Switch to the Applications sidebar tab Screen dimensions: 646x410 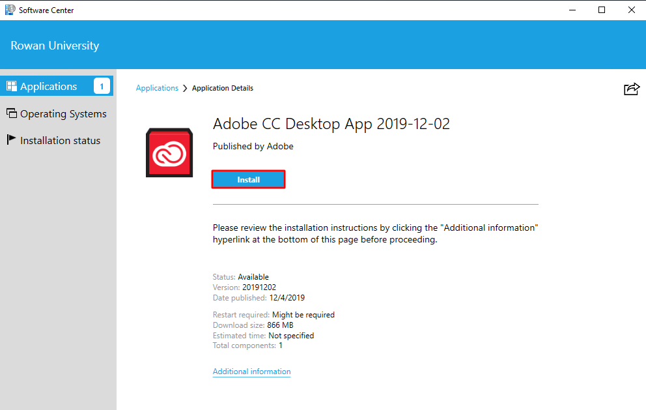[x=49, y=86]
